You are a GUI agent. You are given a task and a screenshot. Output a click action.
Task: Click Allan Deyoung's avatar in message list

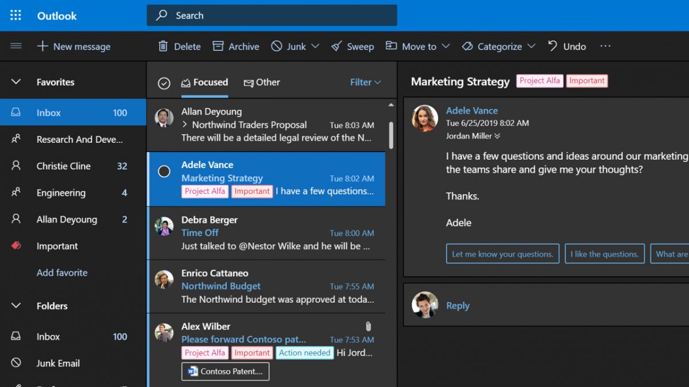(x=164, y=118)
